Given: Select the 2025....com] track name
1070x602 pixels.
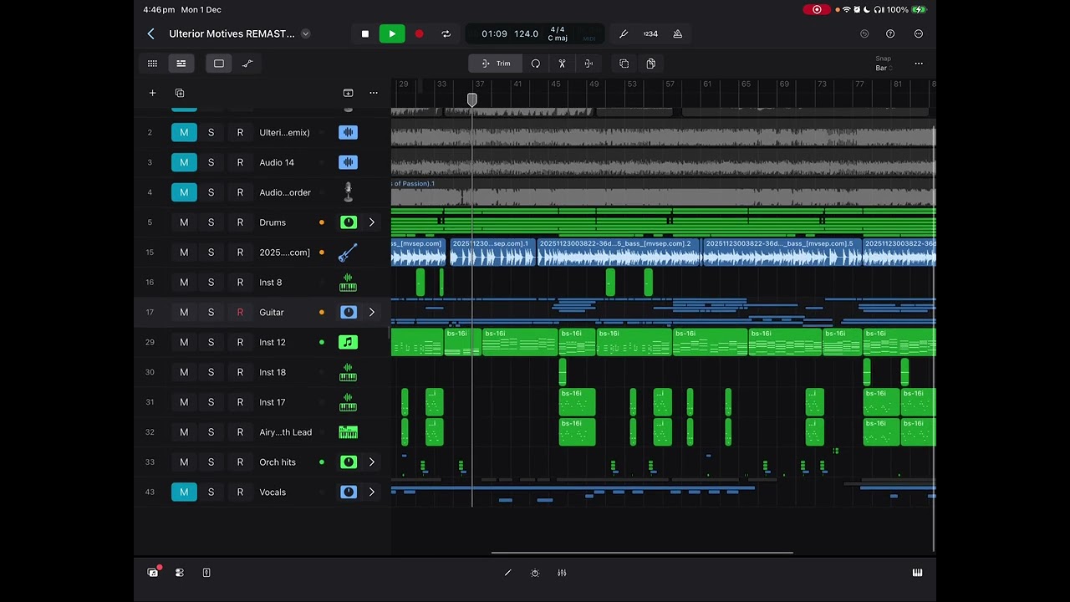Looking at the screenshot, I should tap(284, 253).
